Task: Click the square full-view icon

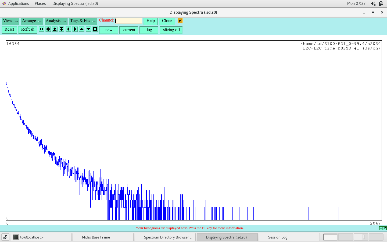Action: tap(95, 29)
